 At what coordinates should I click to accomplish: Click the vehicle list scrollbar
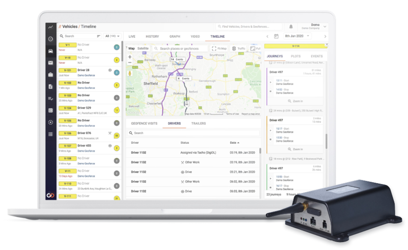coord(122,51)
